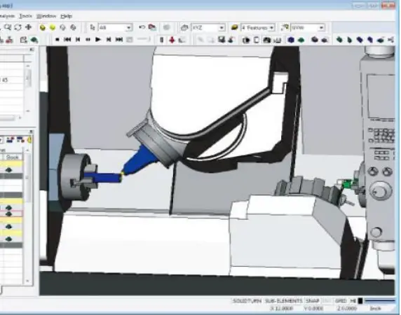Click the stop-at icon after the skip-to-end button
Image resolution: width=401 pixels, height=315 pixels.
tap(130, 40)
